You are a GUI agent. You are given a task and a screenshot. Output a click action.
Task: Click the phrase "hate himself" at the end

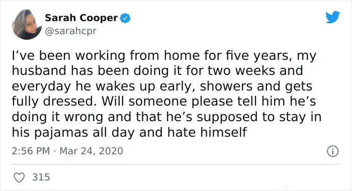(x=207, y=132)
